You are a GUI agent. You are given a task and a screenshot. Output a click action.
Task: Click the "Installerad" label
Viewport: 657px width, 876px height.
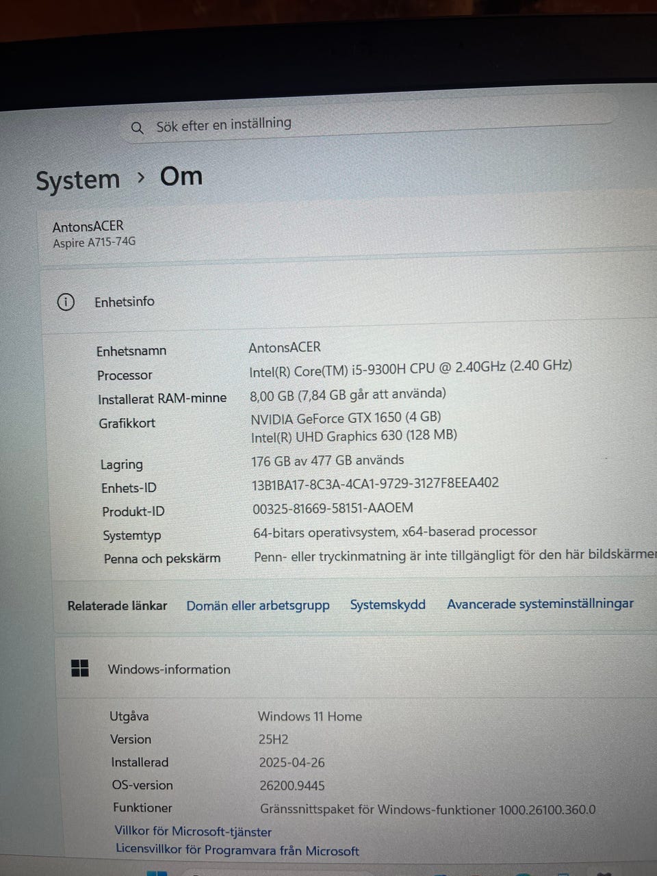pyautogui.click(x=140, y=762)
